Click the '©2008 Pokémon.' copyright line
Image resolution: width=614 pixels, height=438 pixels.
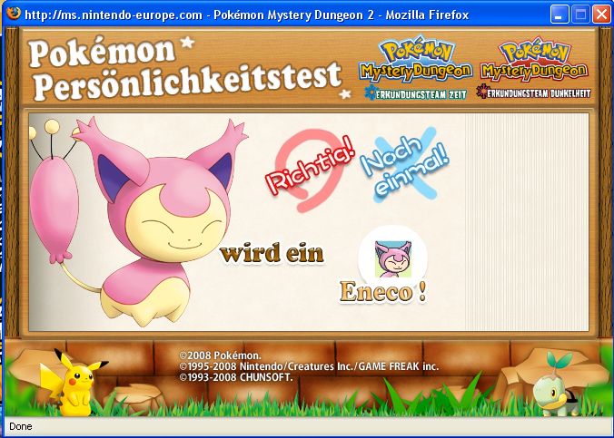[220, 355]
